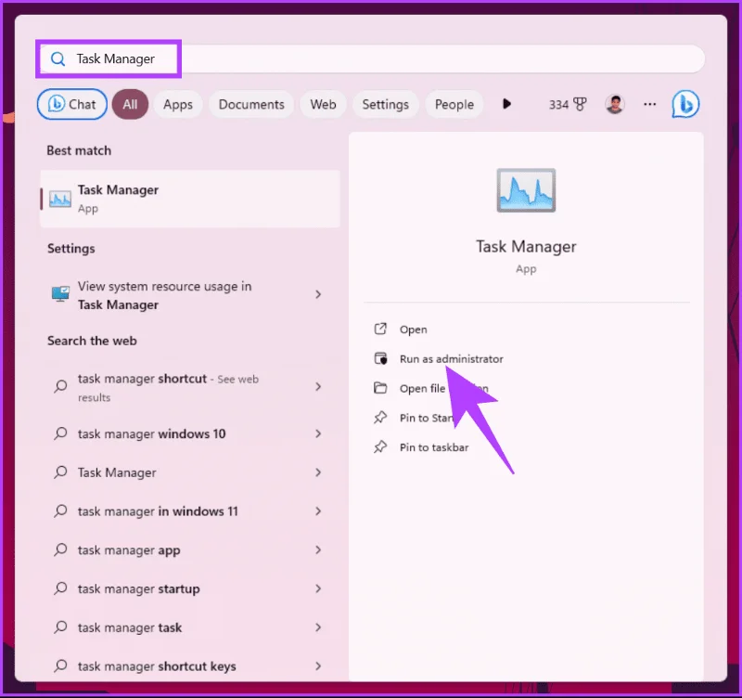The height and width of the screenshot is (698, 742).
Task: Switch to the Web filter
Action: click(323, 104)
